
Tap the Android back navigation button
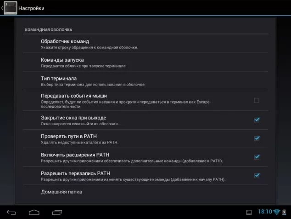coord(11,212)
